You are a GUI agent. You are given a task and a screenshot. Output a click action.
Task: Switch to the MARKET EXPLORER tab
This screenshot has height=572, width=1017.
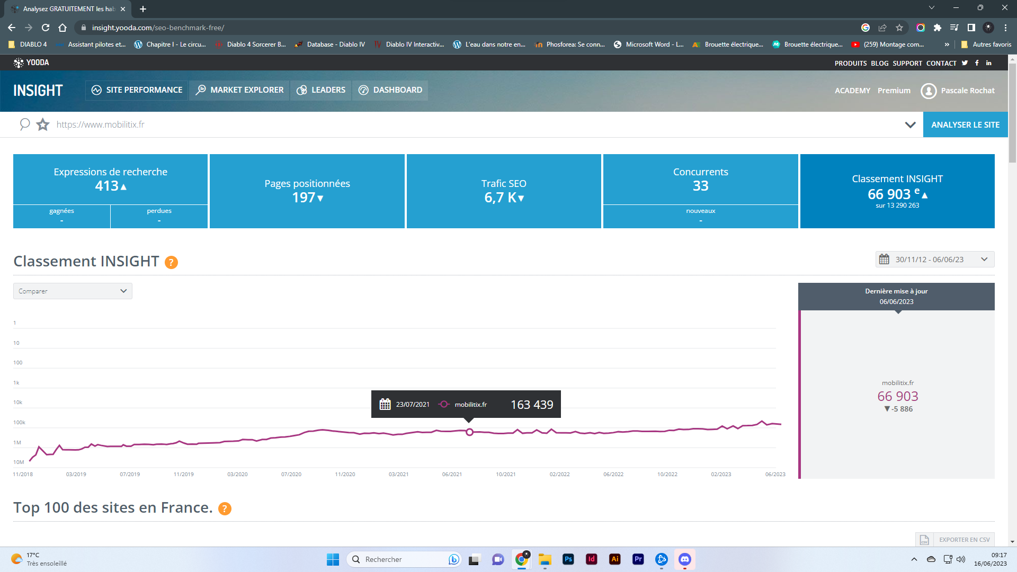coord(239,90)
